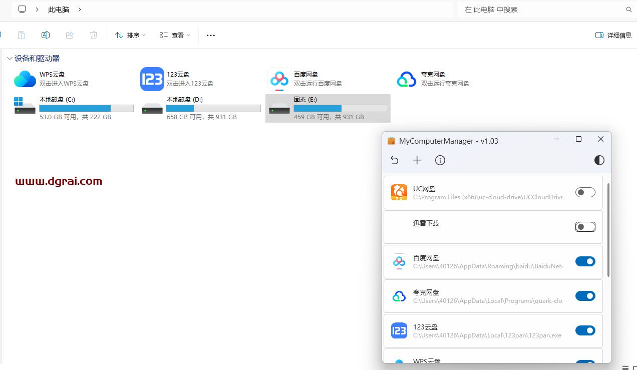Open the info icon in MyComputerManager
Viewport: 637px width, 370px height.
440,160
